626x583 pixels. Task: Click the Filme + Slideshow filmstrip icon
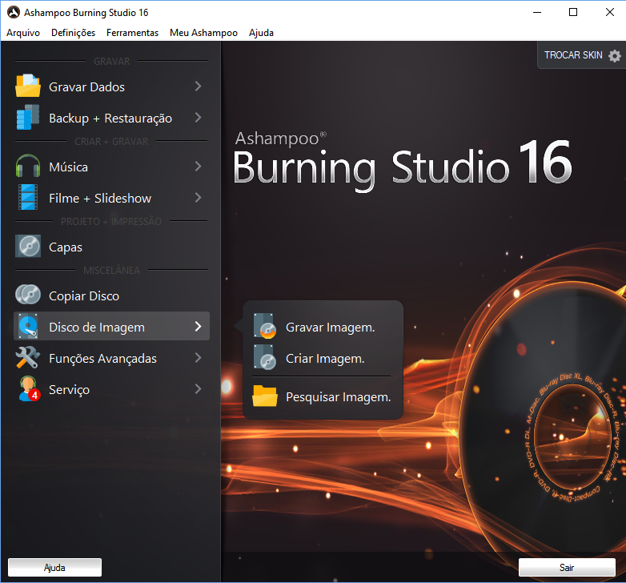28,197
